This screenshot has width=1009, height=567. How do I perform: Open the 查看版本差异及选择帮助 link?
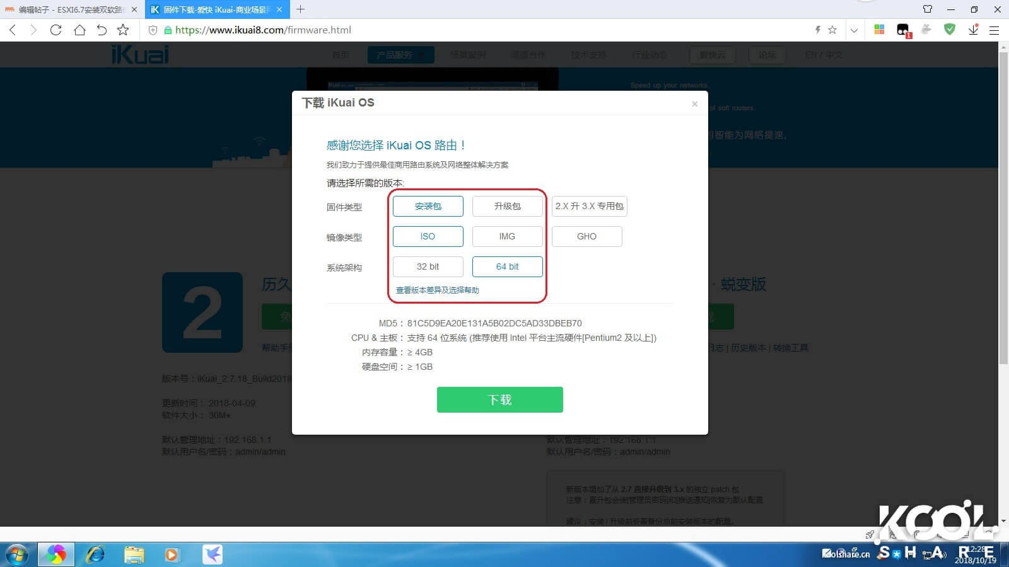pyautogui.click(x=438, y=290)
